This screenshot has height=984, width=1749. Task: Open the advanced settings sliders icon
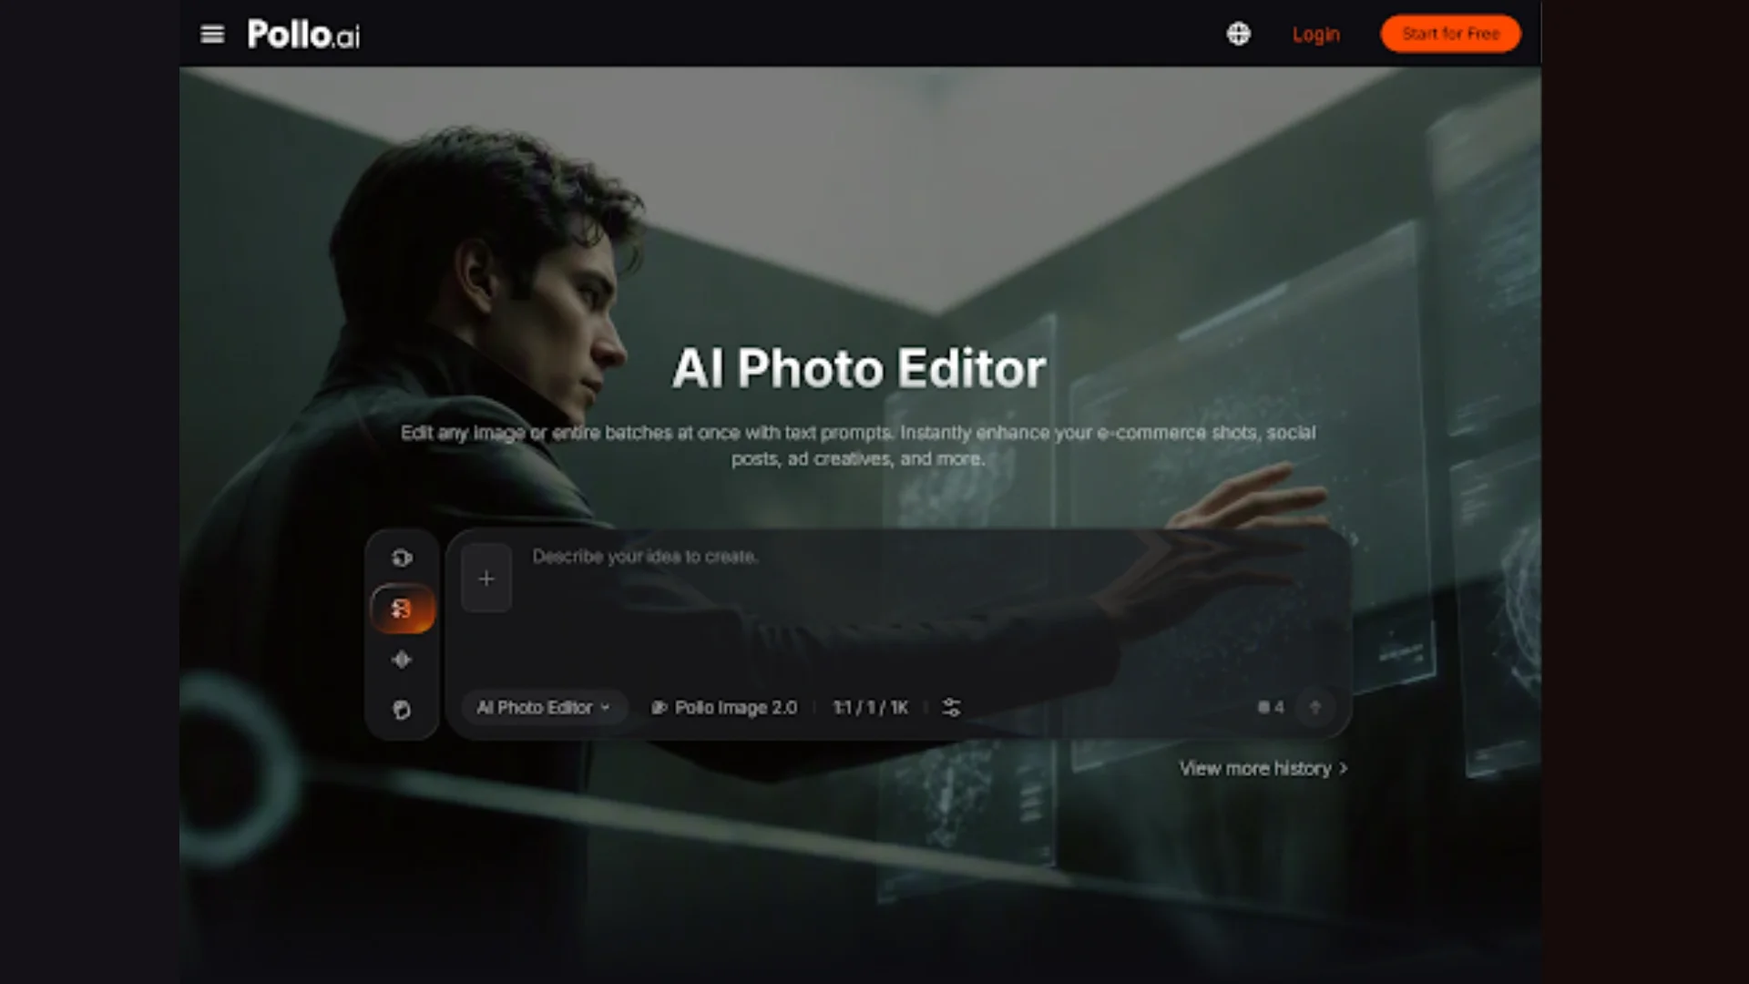click(x=951, y=708)
